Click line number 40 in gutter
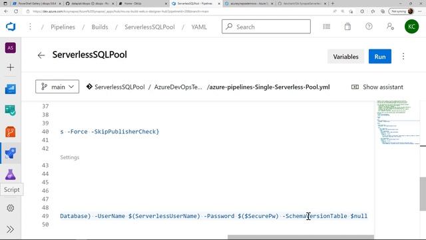The width and height of the screenshot is (426, 240). (x=45, y=132)
